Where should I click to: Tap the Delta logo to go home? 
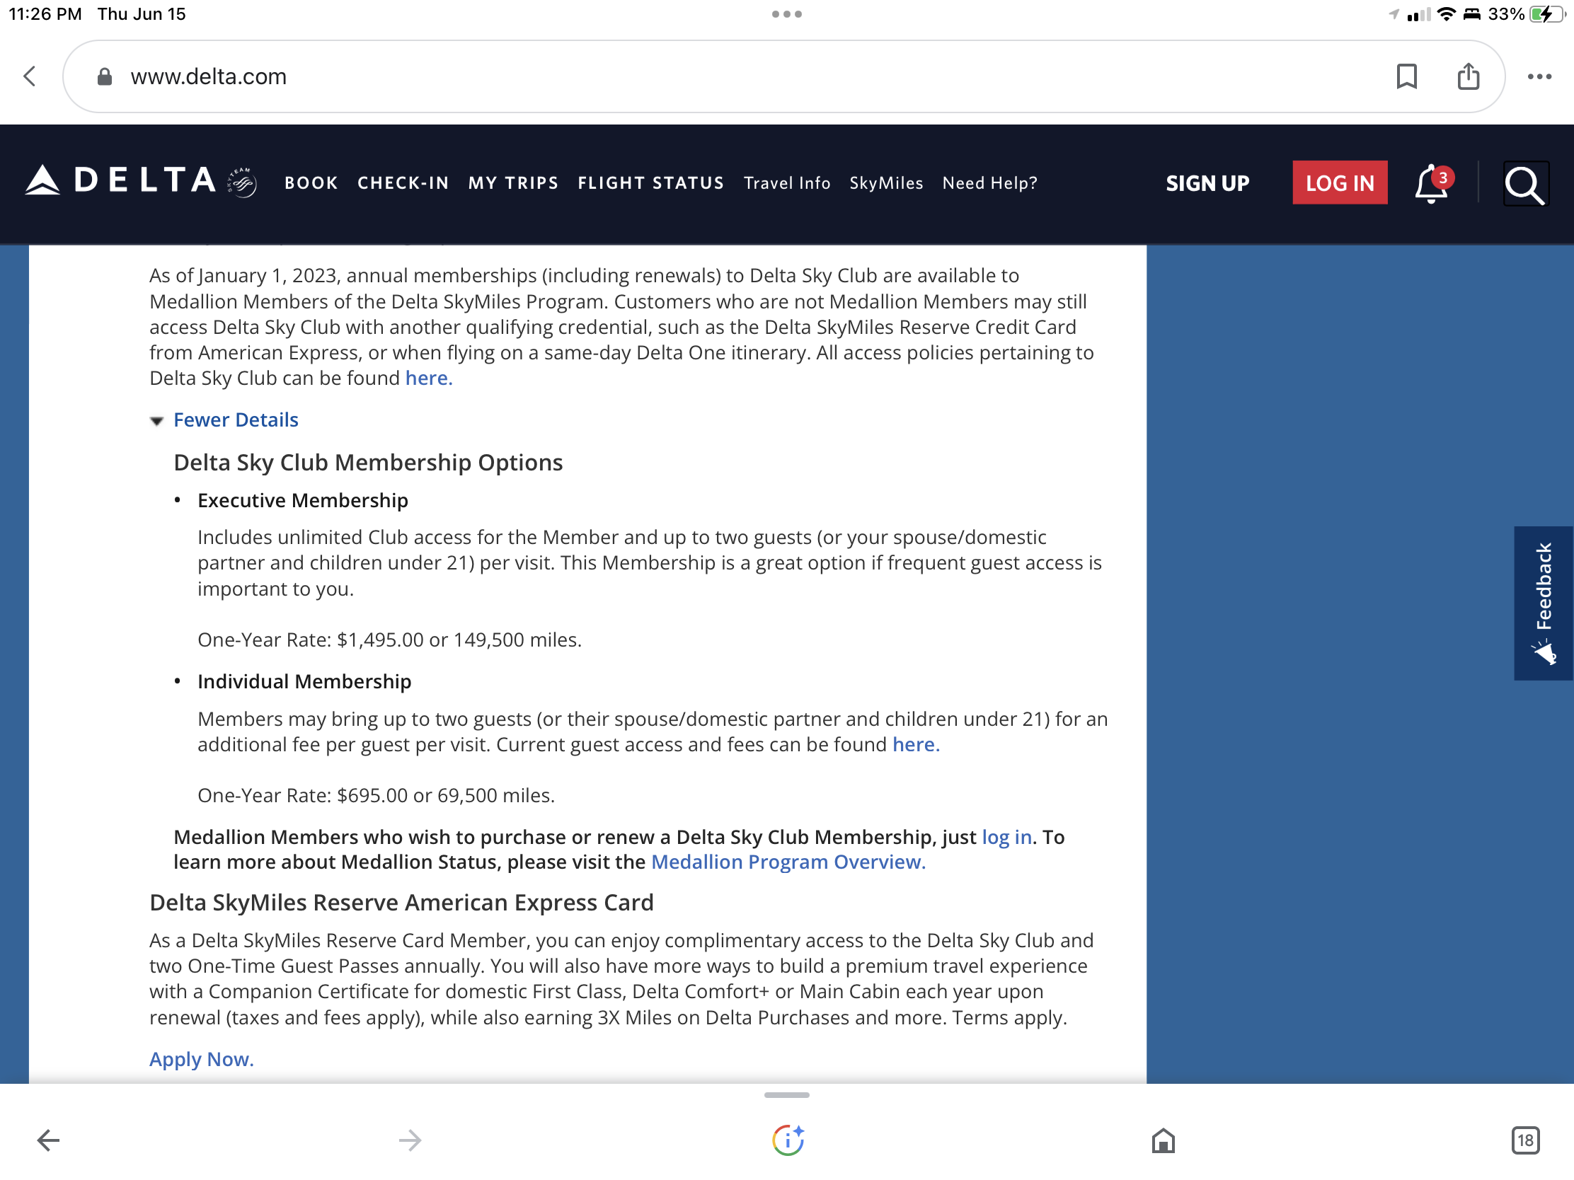click(x=141, y=180)
